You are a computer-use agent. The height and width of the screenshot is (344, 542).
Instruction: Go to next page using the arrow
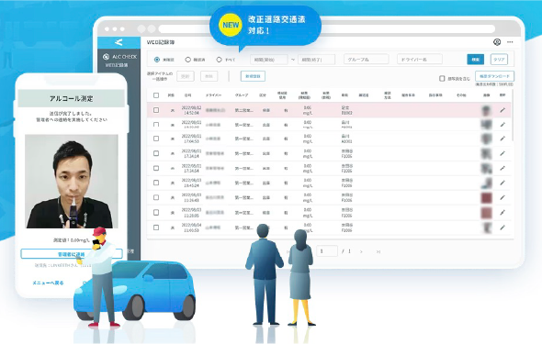[x=361, y=252]
